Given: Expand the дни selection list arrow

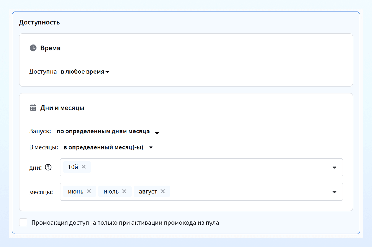Looking at the screenshot, I should (334, 168).
